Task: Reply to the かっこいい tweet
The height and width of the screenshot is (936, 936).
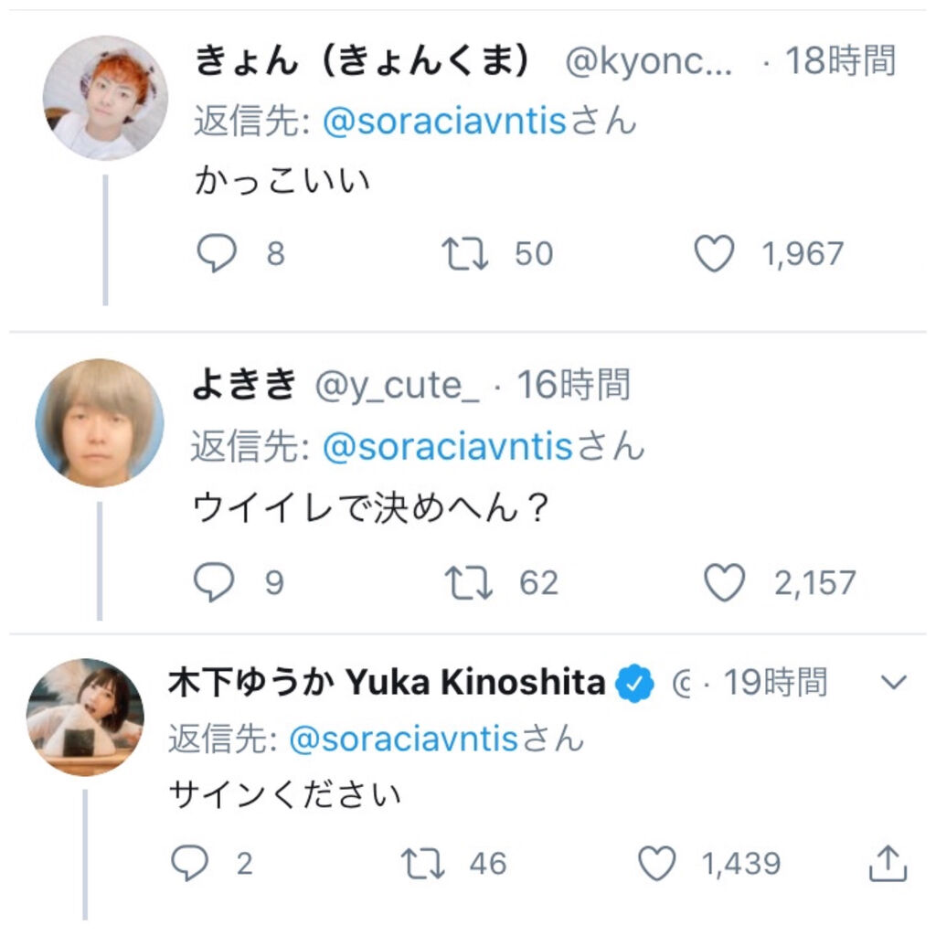Action: (x=218, y=253)
